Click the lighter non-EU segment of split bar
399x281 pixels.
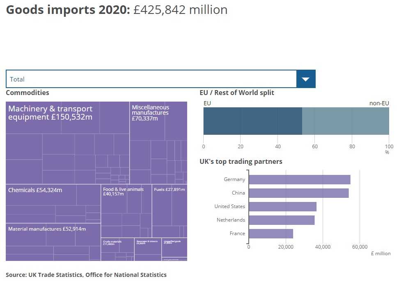point(345,121)
